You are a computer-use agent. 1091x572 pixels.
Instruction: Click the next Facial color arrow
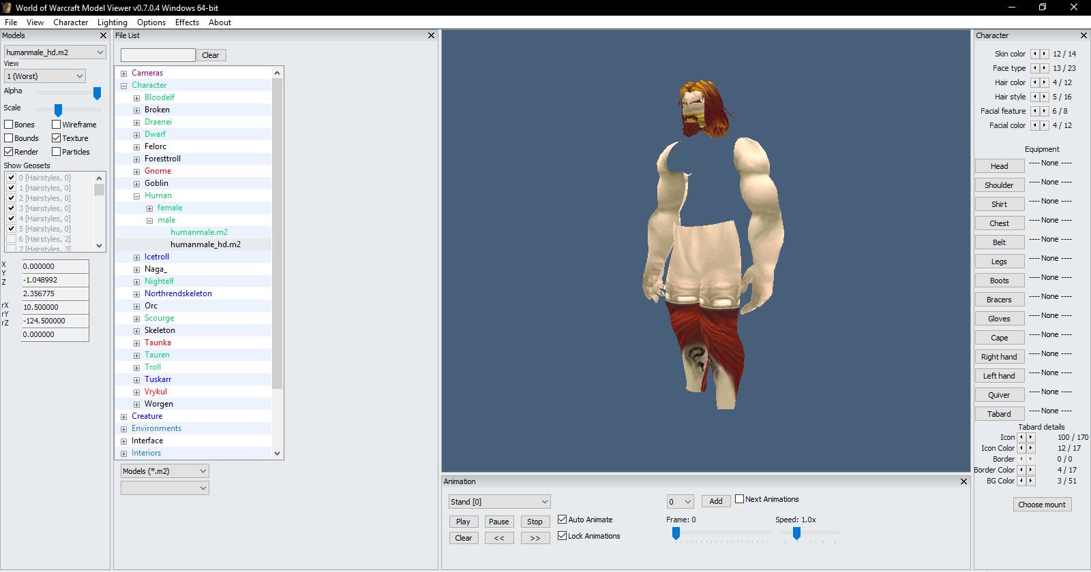pos(1044,125)
